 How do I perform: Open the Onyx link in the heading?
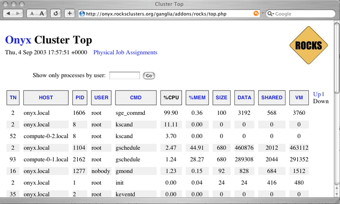click(x=18, y=40)
